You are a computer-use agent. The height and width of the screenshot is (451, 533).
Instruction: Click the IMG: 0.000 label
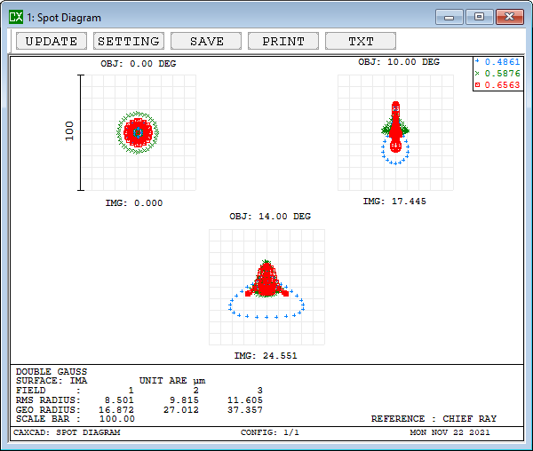pos(134,203)
